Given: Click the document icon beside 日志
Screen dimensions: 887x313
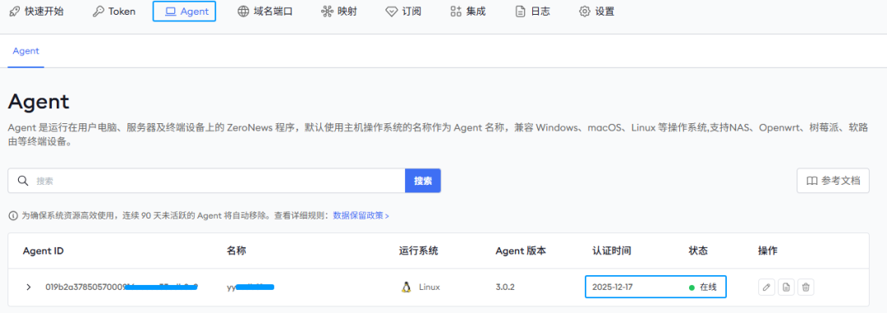Looking at the screenshot, I should [x=521, y=12].
